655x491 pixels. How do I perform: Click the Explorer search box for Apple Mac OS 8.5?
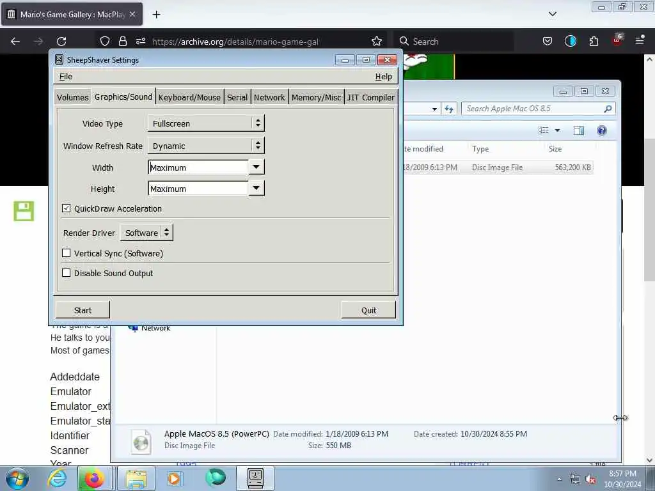click(x=538, y=109)
